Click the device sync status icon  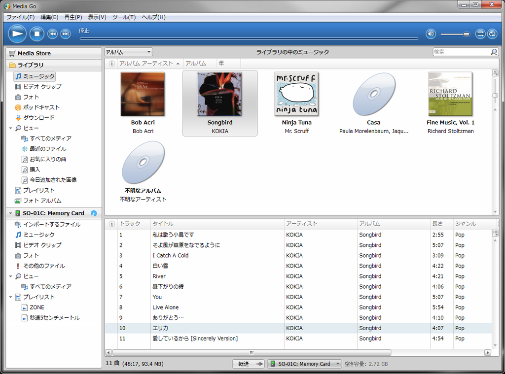coord(94,213)
